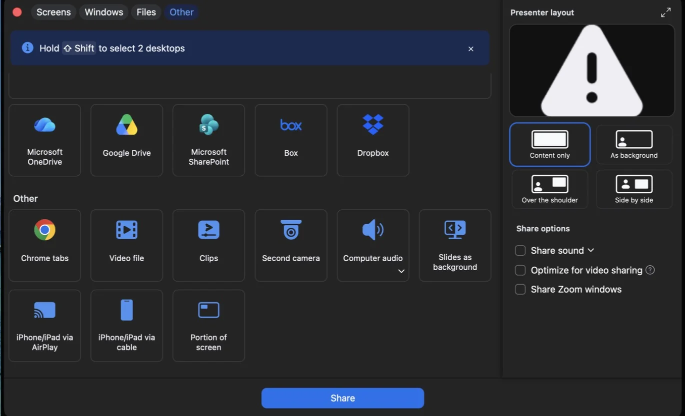Select the Microsoft SharePoint tile
Image resolution: width=686 pixels, height=416 pixels.
click(x=208, y=140)
